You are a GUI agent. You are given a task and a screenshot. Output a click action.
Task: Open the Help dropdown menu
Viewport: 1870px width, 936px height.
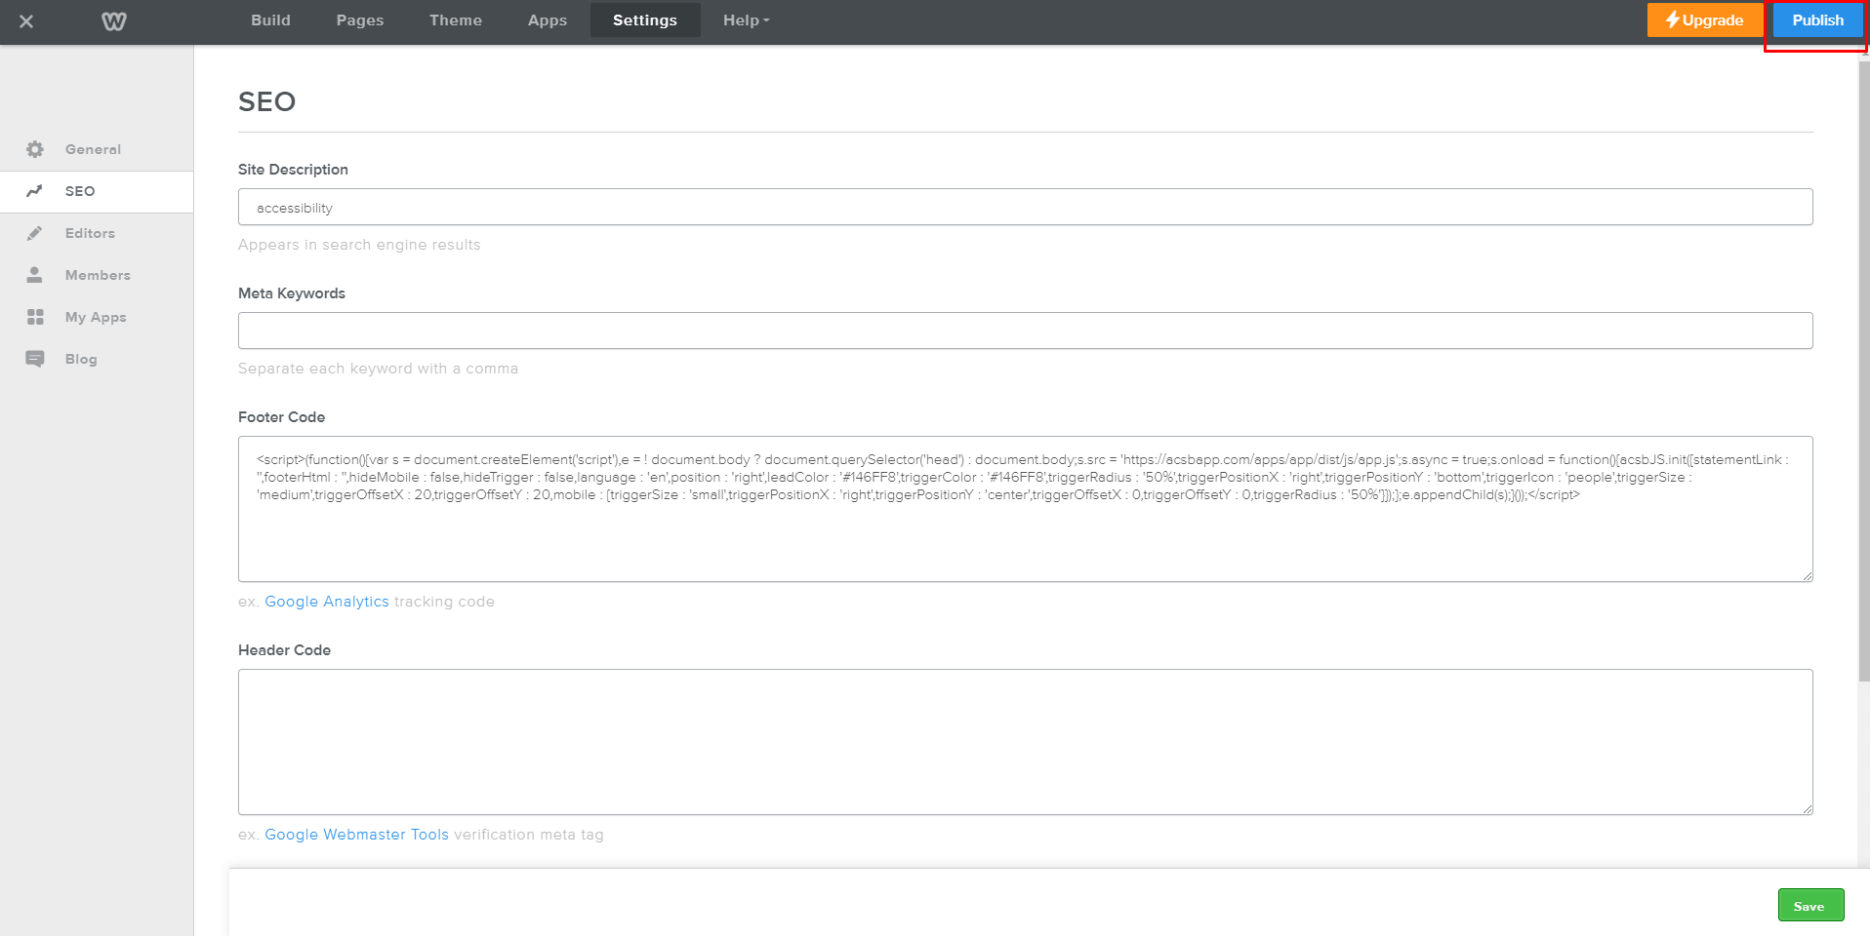[744, 19]
